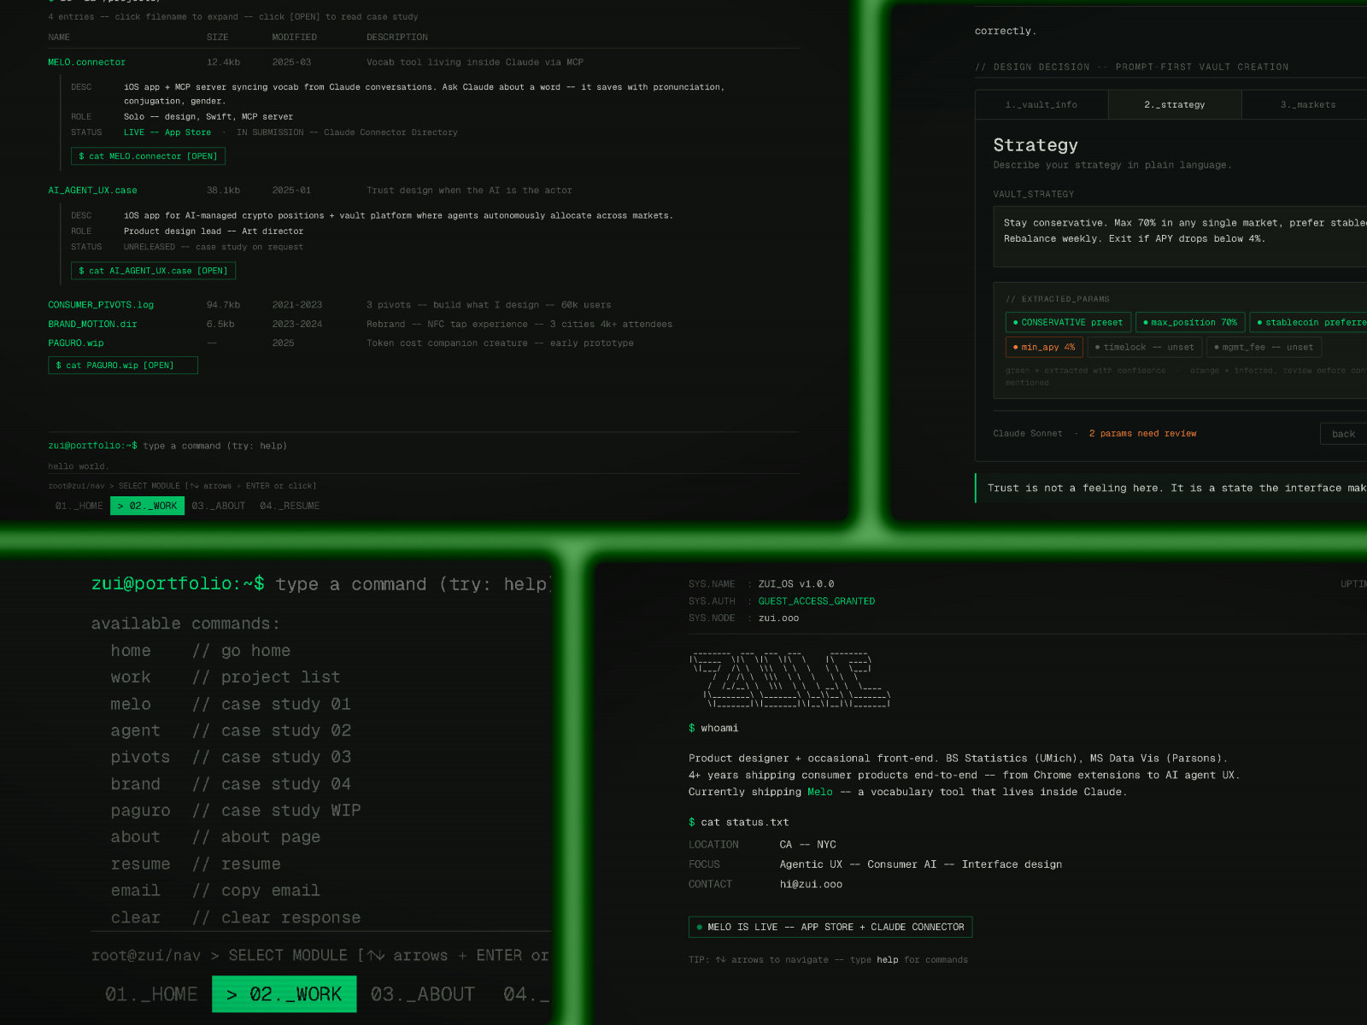Expand the CONSUMER_PIVOTS.log entry
Screen dimensions: 1367x1025
101,305
